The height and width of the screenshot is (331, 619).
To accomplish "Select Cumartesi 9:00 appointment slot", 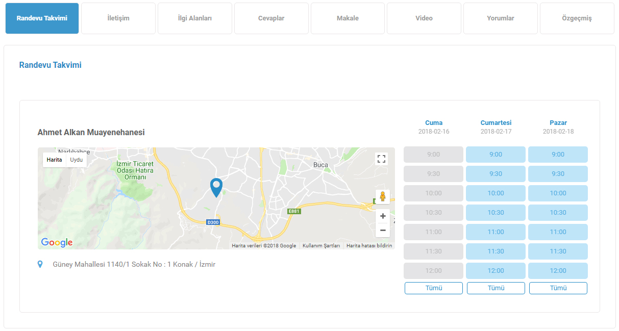I will pos(496,155).
